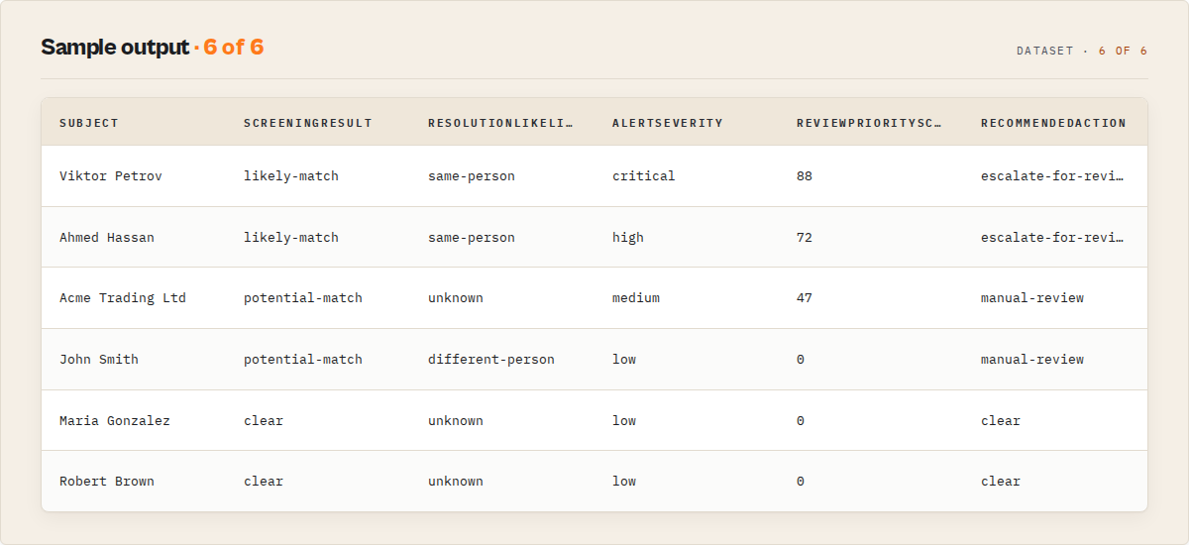Click the SUBJECT column header

click(x=89, y=123)
